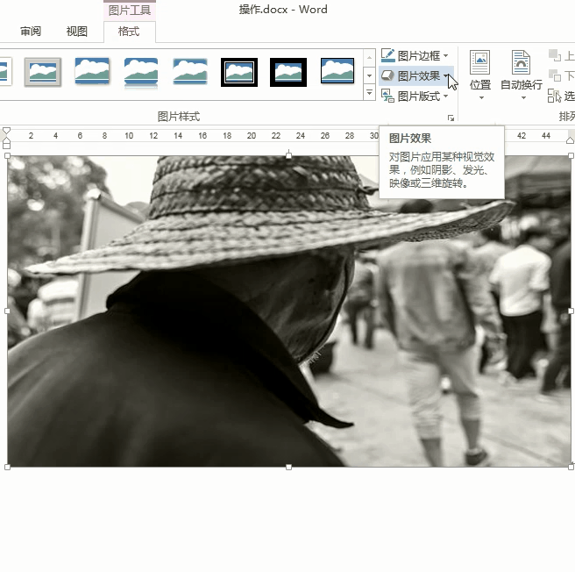Switch to the 审阅 tab
The height and width of the screenshot is (572, 575).
pyautogui.click(x=31, y=32)
